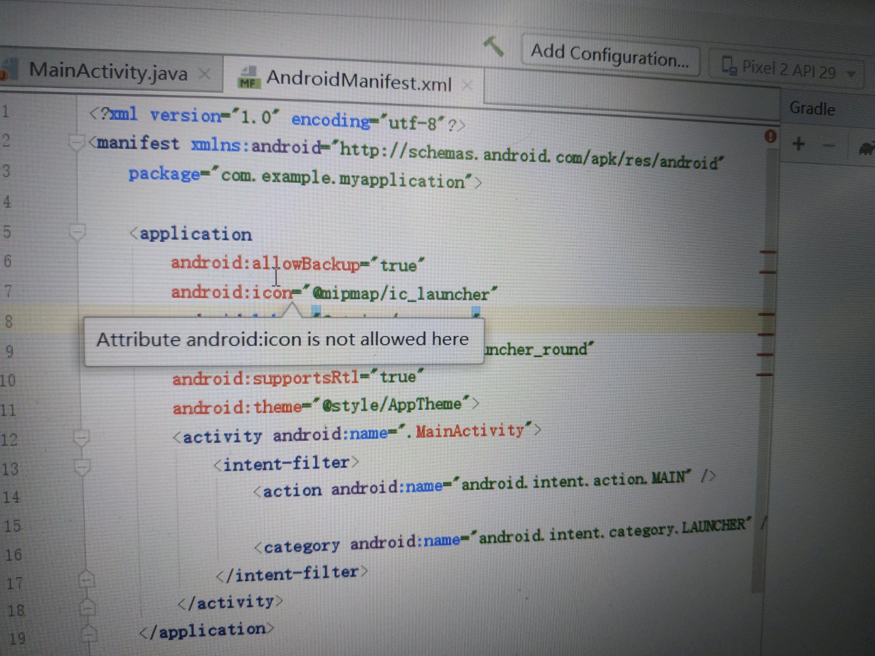Click the '@mipmap/ic_launcher' icon value

click(401, 292)
